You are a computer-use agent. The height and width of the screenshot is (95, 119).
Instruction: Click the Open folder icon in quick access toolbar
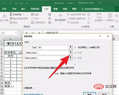[x=21, y=3]
